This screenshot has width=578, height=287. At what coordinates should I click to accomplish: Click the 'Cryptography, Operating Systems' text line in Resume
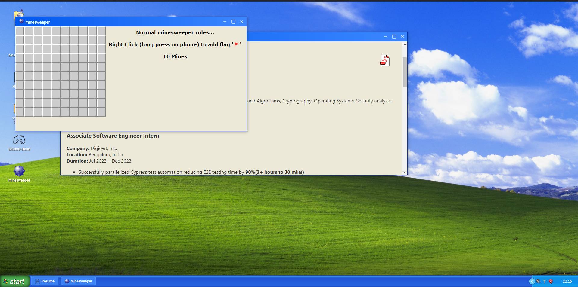pyautogui.click(x=319, y=101)
